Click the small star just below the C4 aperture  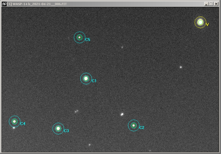pyautogui.click(x=14, y=128)
